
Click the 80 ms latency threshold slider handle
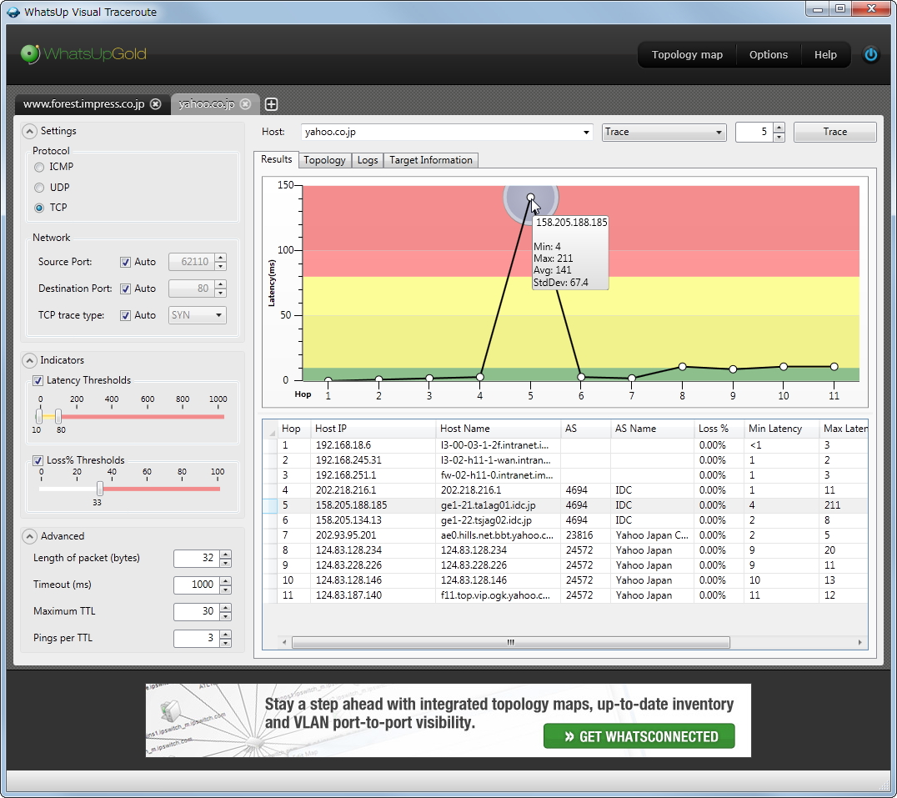click(x=58, y=416)
